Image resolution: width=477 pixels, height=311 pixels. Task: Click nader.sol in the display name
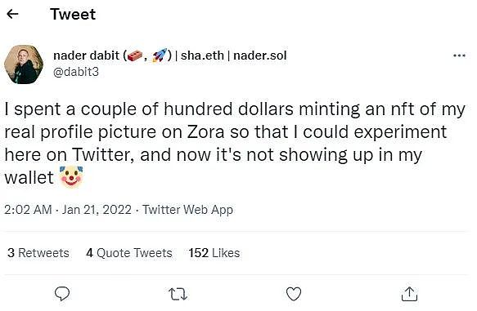click(x=260, y=56)
